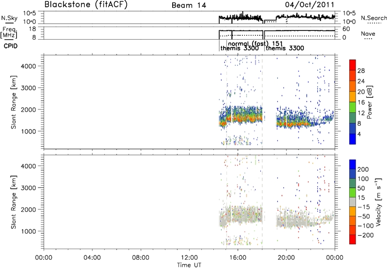Screen dimensions: 387x268
Task: Click the red bottom of the Velocity color bar
Action: click(x=353, y=239)
